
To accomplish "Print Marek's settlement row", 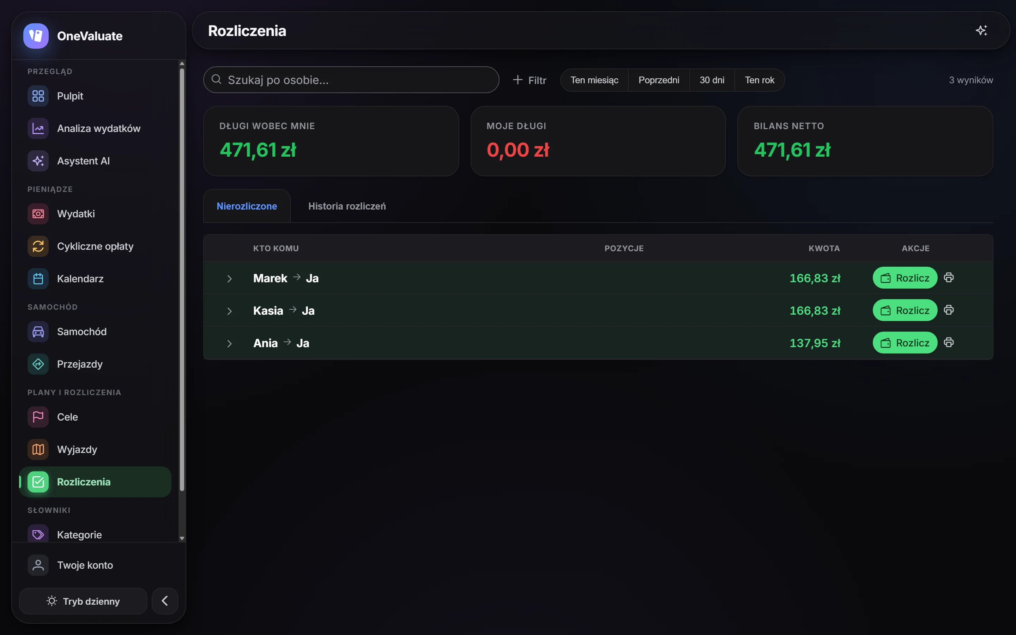I will point(948,278).
